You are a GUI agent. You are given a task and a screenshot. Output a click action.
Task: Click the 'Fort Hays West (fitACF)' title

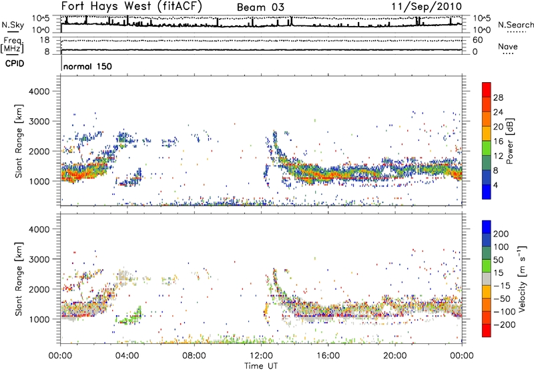131,6
